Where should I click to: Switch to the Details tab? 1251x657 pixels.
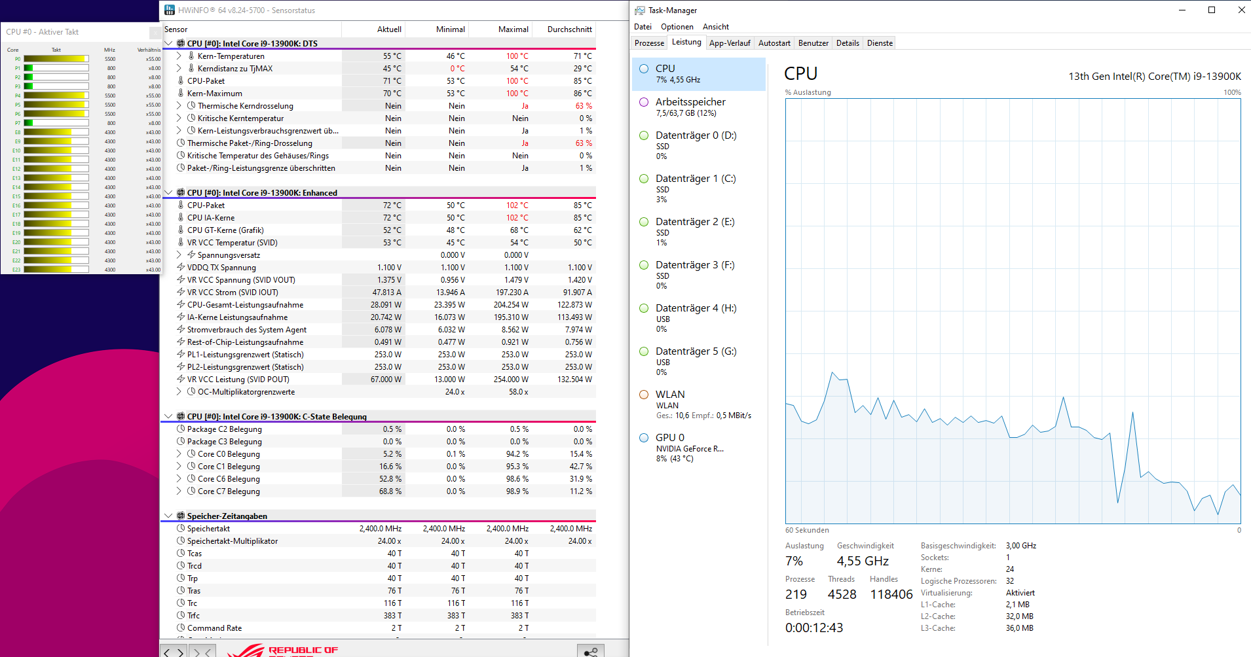pyautogui.click(x=848, y=43)
